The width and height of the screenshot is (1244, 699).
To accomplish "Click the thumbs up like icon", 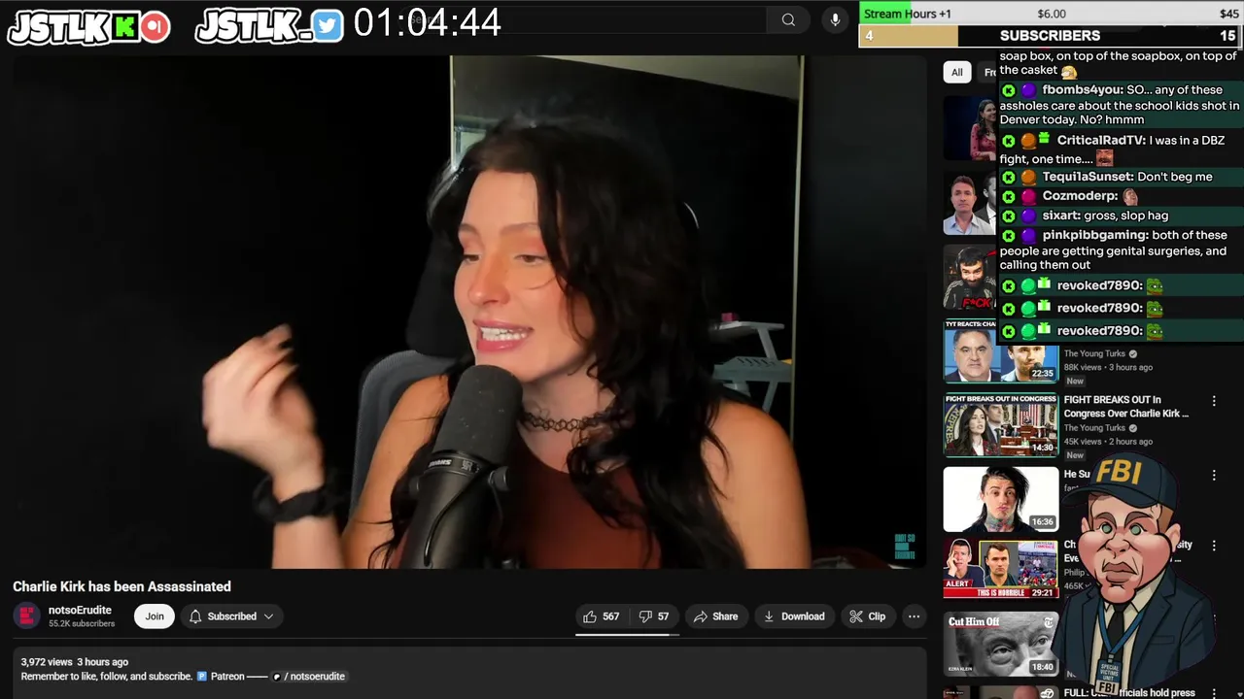I will (x=590, y=616).
